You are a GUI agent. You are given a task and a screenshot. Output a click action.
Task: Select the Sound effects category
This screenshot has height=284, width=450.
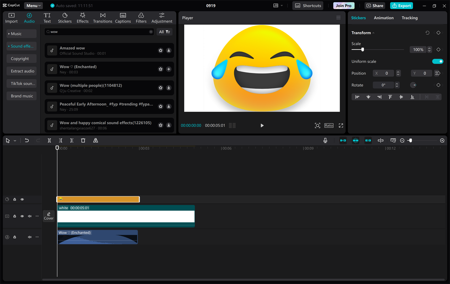[21, 46]
